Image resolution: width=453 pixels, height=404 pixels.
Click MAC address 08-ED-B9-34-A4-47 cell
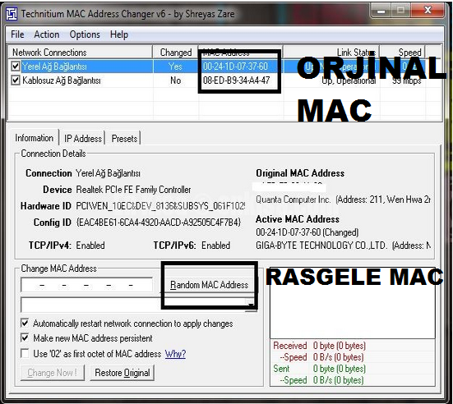point(236,80)
